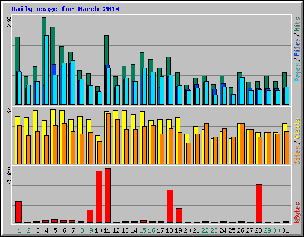Viewport: 304px width, 237px height.
Task: Click the Visits axis label
Action: click(297, 129)
